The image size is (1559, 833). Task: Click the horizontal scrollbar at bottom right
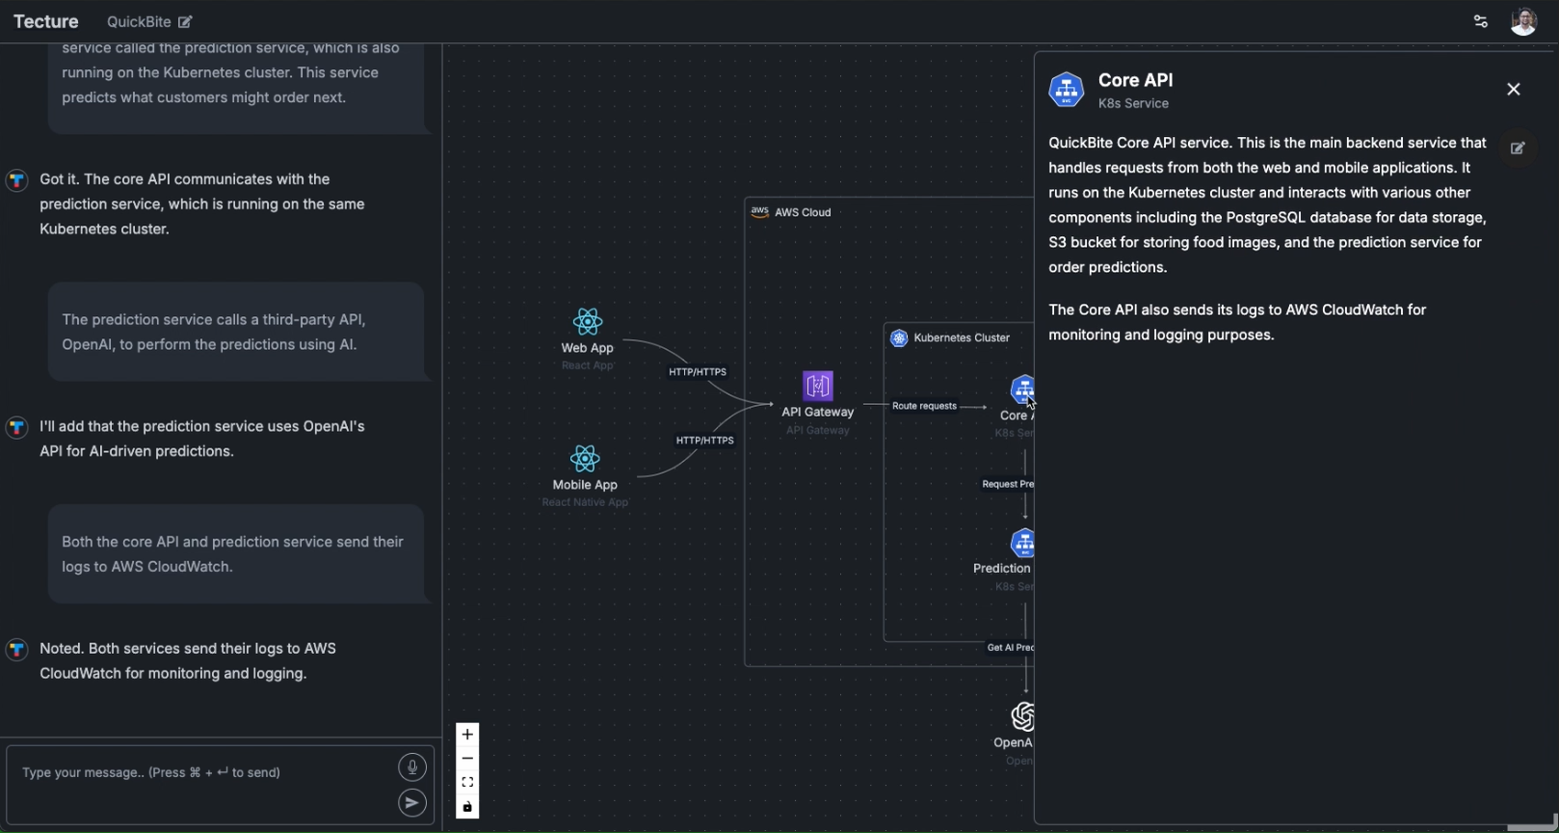1532,828
